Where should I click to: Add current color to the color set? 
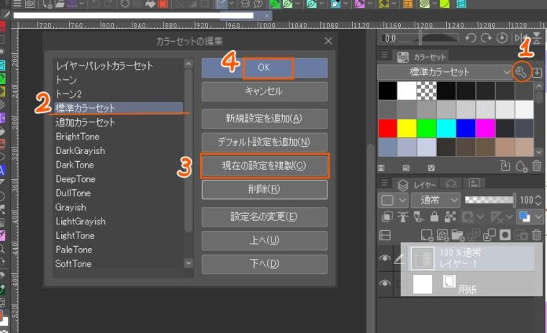click(523, 166)
